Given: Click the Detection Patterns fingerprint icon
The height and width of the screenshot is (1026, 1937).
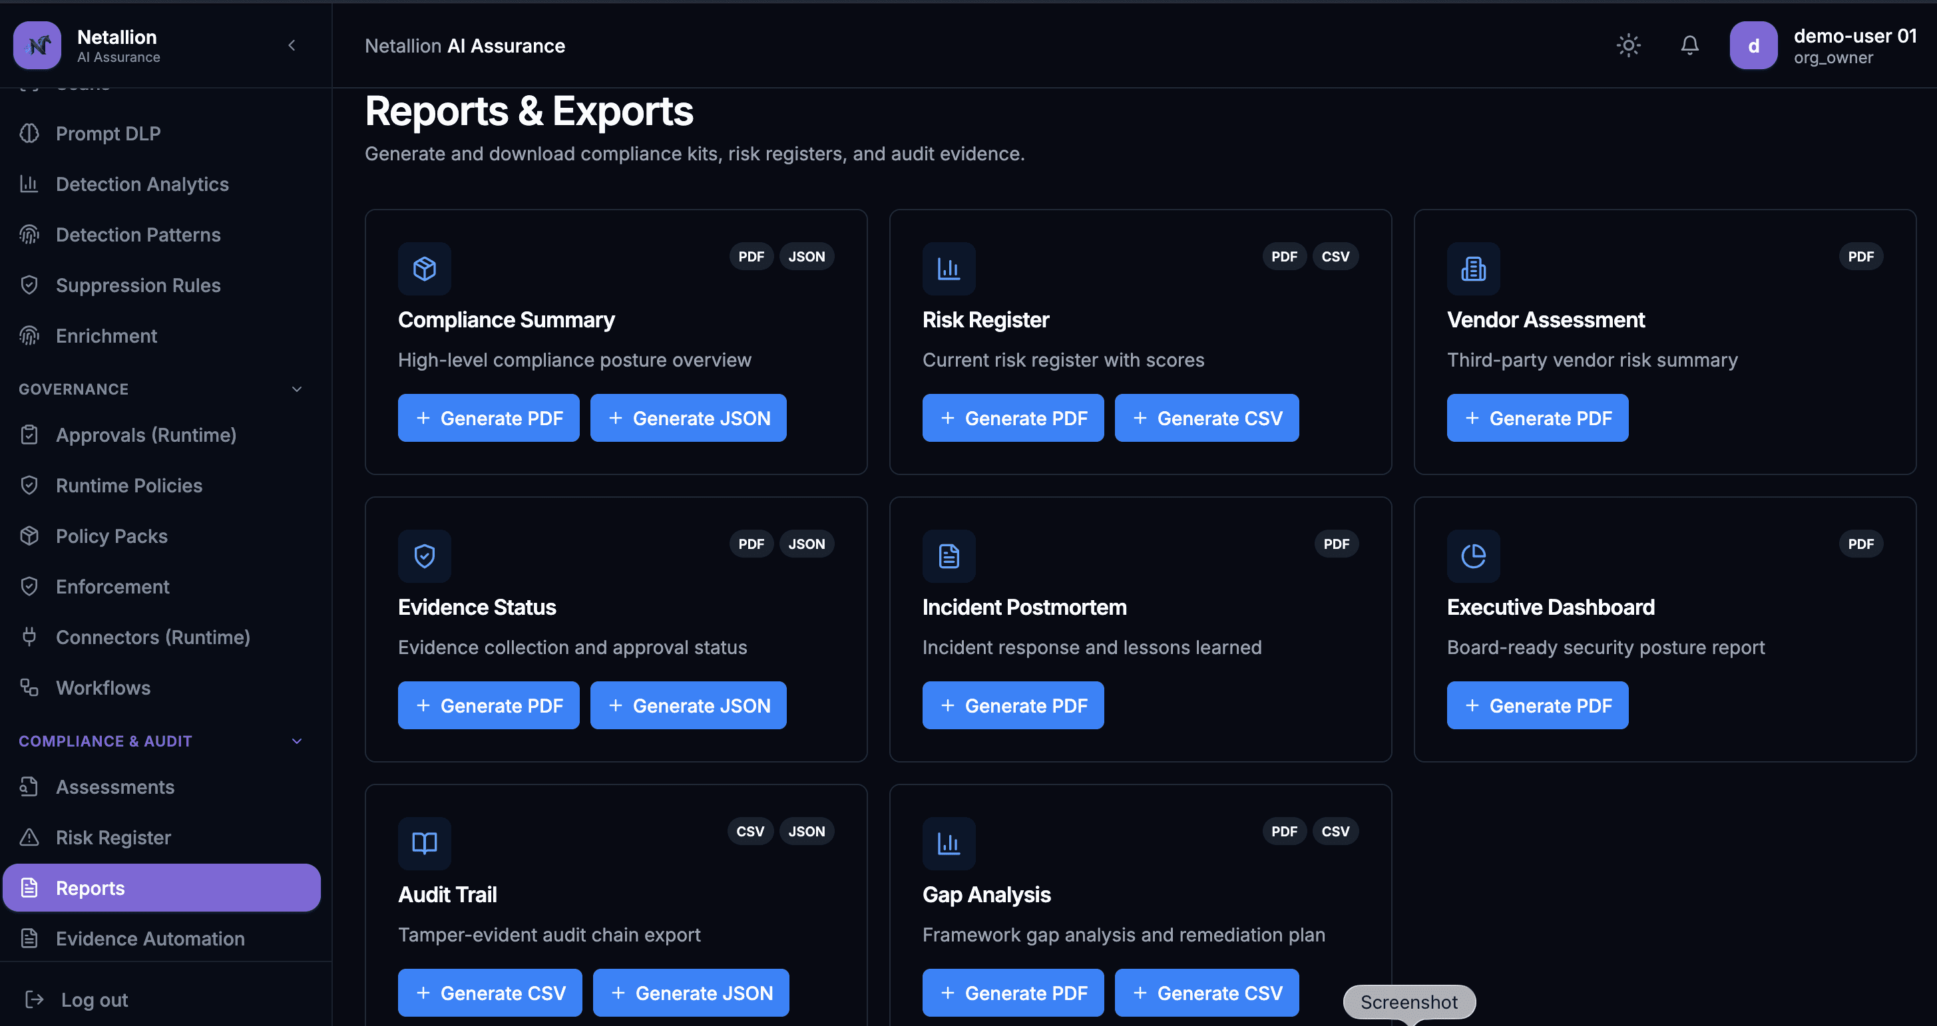Looking at the screenshot, I should tap(29, 234).
